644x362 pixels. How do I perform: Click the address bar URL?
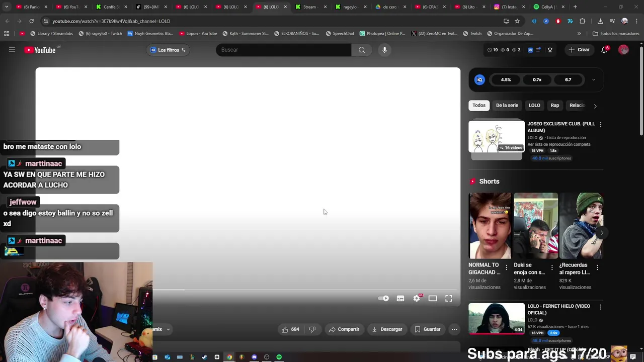coord(111,21)
